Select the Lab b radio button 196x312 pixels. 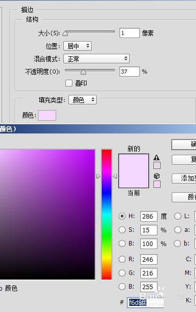(x=177, y=244)
